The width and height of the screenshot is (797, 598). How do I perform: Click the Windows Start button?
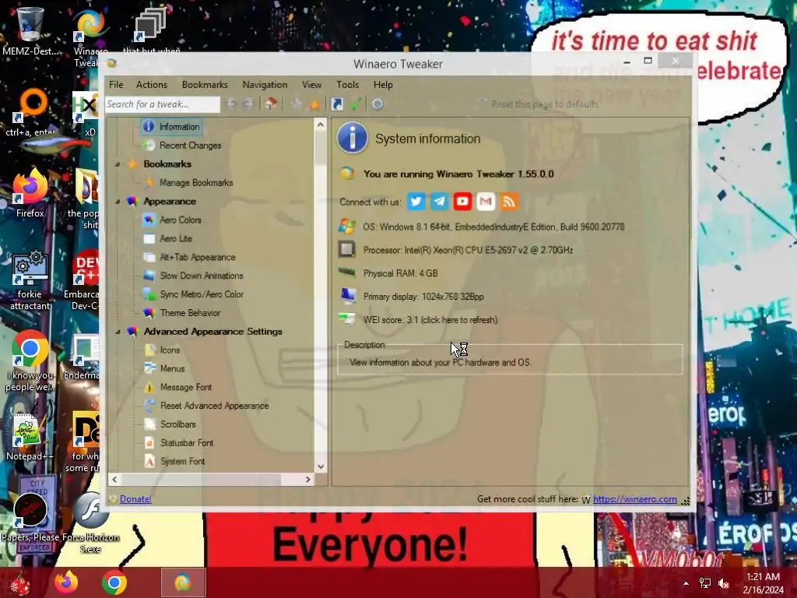(20, 583)
